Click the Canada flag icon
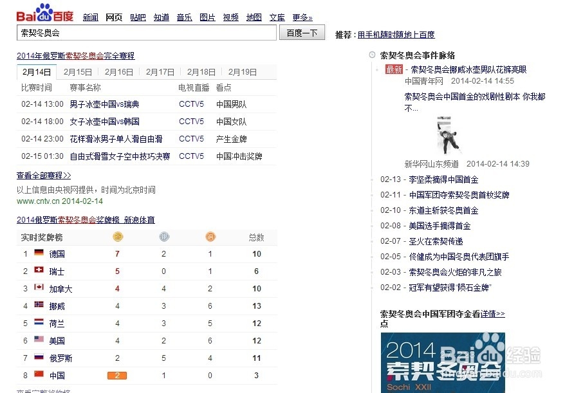The height and width of the screenshot is (393, 574). [x=39, y=287]
